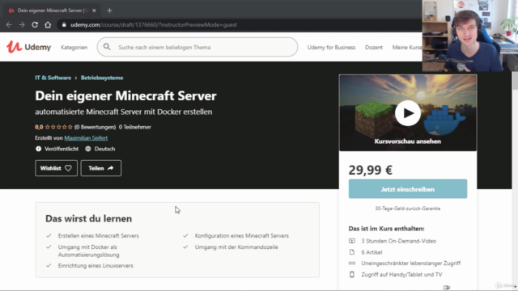The width and height of the screenshot is (518, 291).
Task: Open Udemy for Business
Action: point(331,47)
